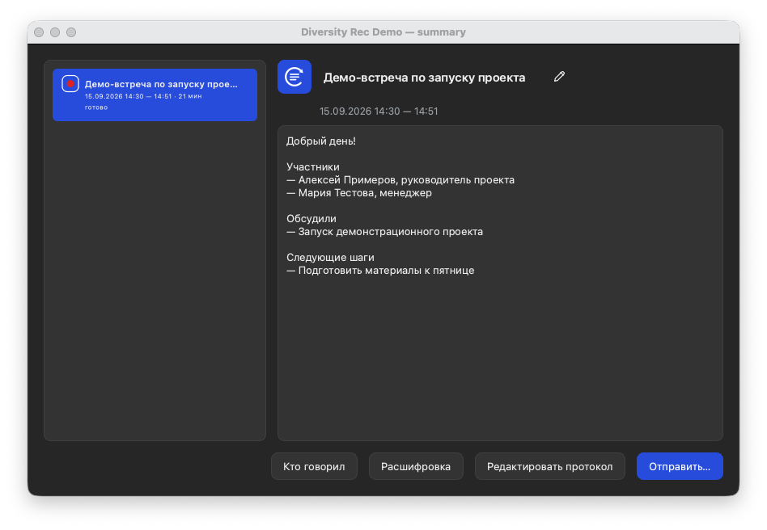This screenshot has width=767, height=530.
Task: Click the 'Участники' heading
Action: tap(313, 167)
